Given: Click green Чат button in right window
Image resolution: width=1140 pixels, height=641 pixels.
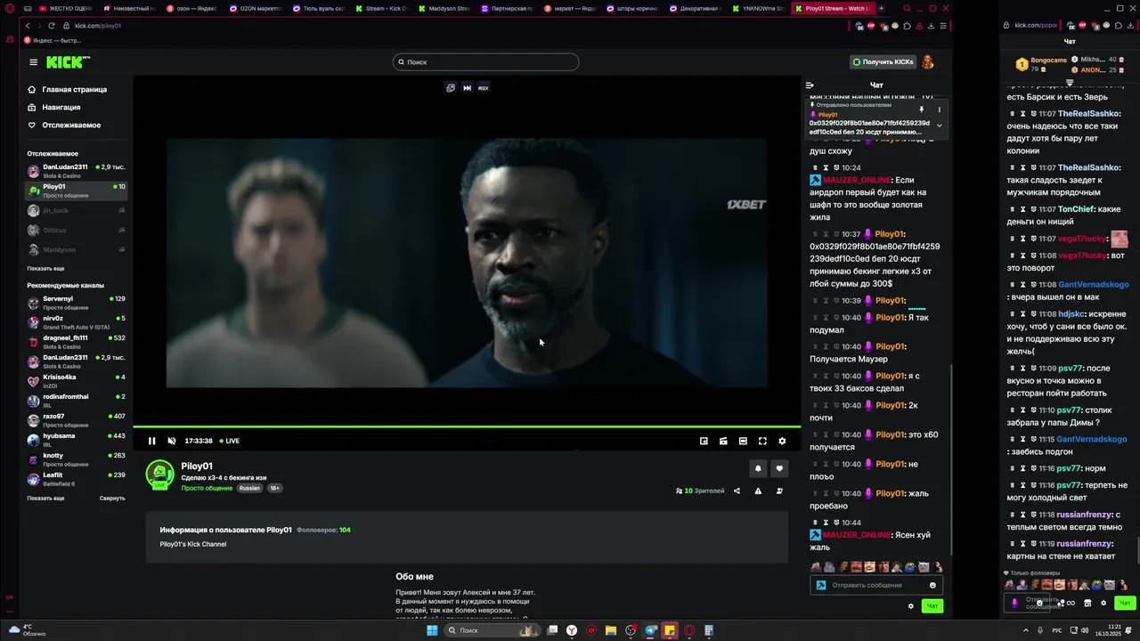Looking at the screenshot, I should [x=1125, y=603].
